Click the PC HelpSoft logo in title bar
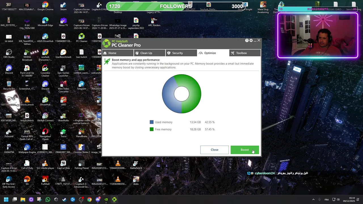The image size is (363, 204). pos(106,43)
